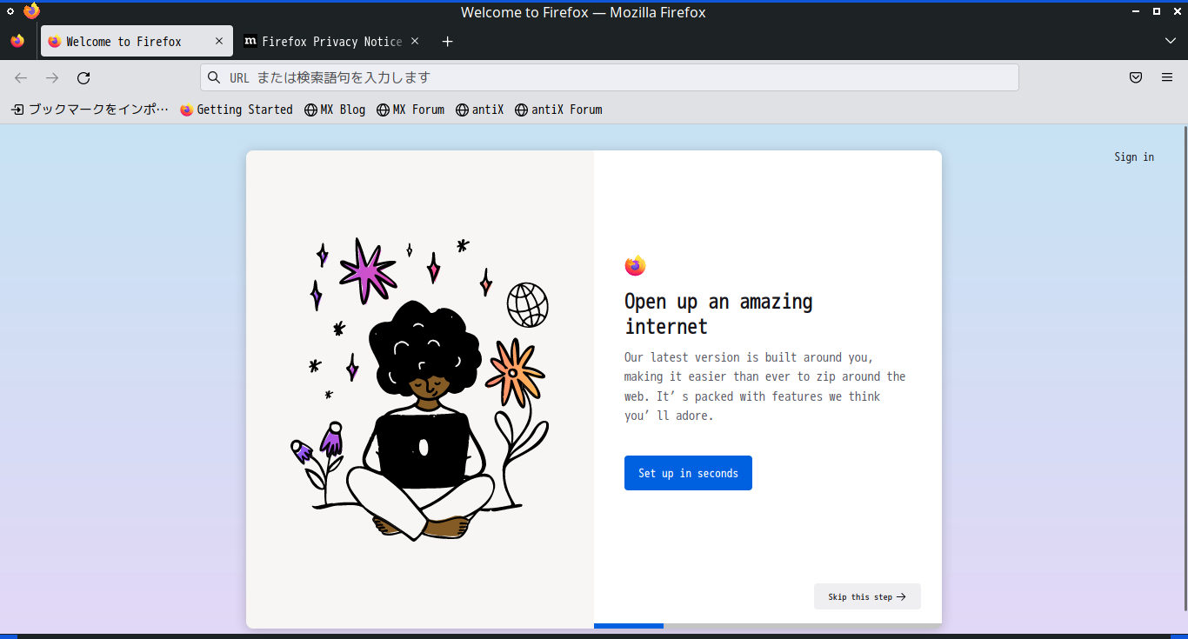Click the Set up in seconds button
Screen dimensions: 1188x639
click(x=688, y=473)
